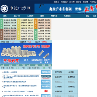Open the 亨通集团 sponsor cell
This screenshot has height=97, width=97.
[x=71, y=77]
